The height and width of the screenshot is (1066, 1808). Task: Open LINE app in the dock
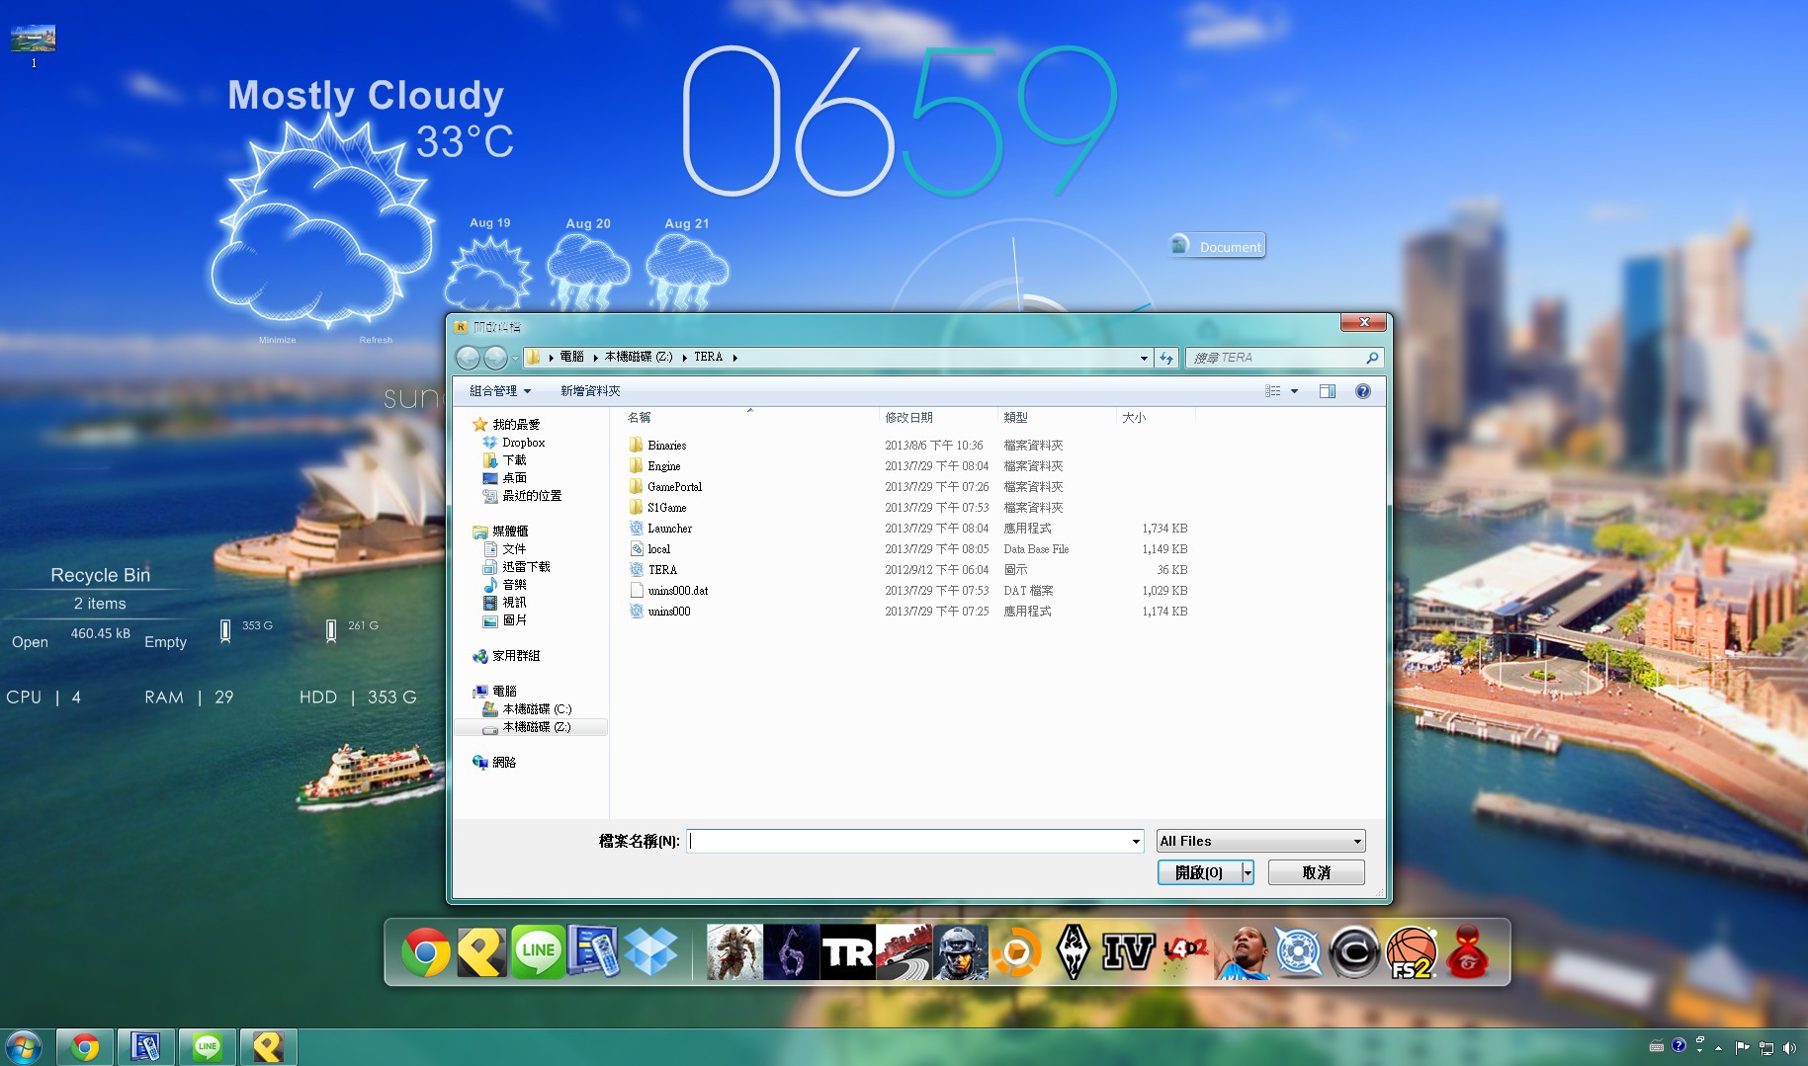pyautogui.click(x=538, y=952)
